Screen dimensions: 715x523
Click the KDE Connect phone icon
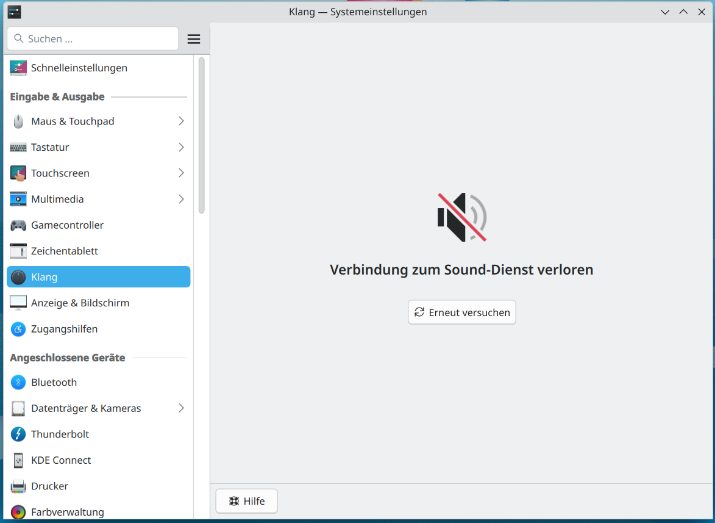(18, 460)
